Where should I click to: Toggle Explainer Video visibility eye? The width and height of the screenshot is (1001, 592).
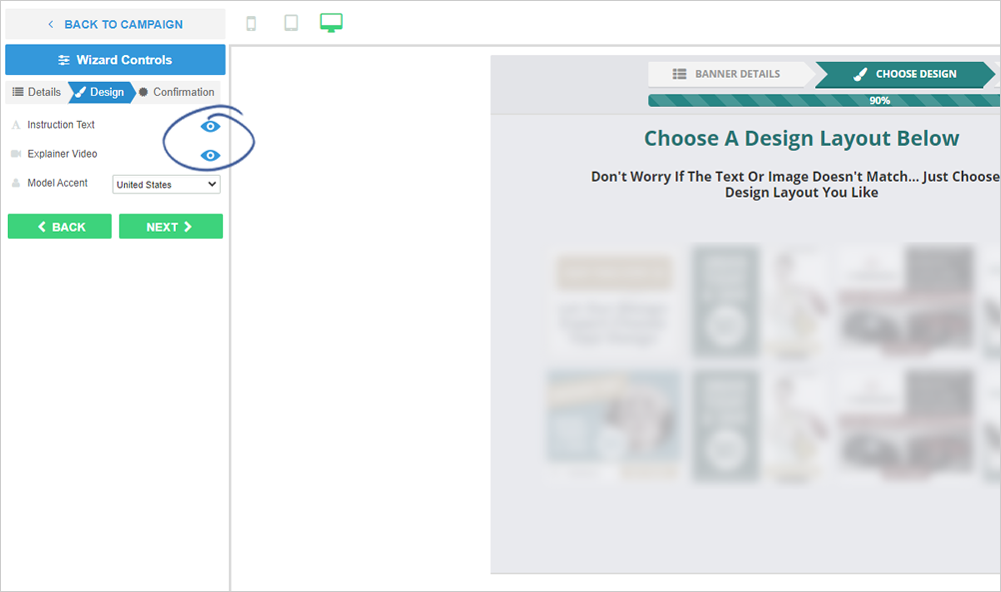point(210,156)
